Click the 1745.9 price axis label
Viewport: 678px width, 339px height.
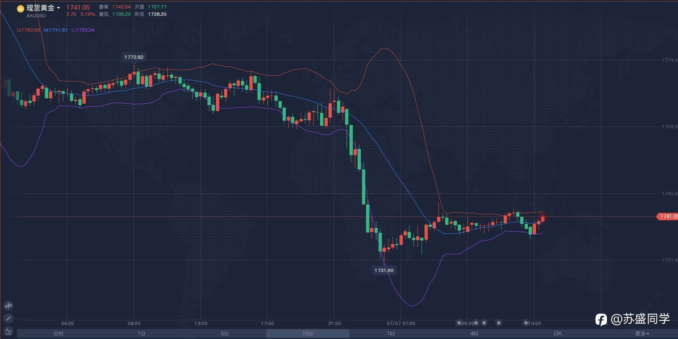(x=670, y=194)
